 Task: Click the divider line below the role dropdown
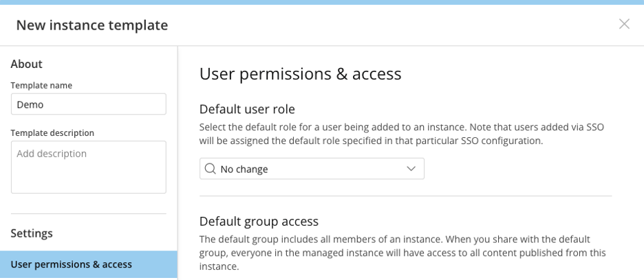(406, 196)
